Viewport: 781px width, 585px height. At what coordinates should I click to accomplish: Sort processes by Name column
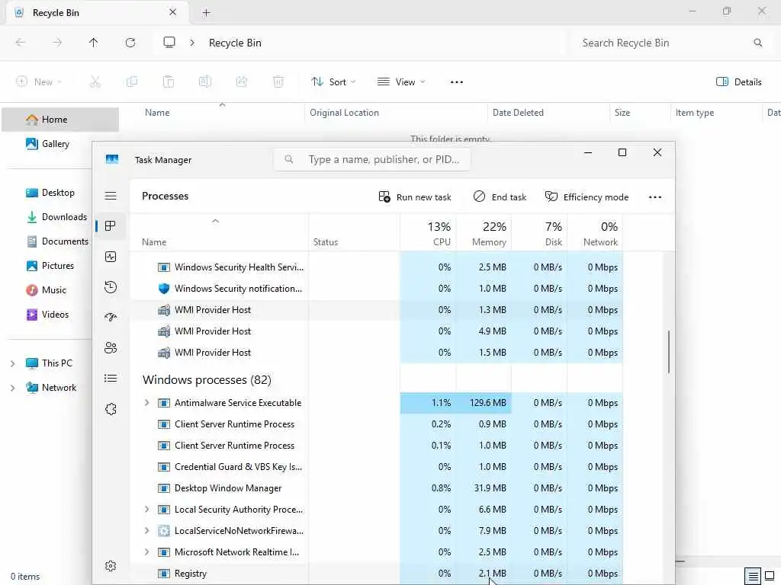219,234
